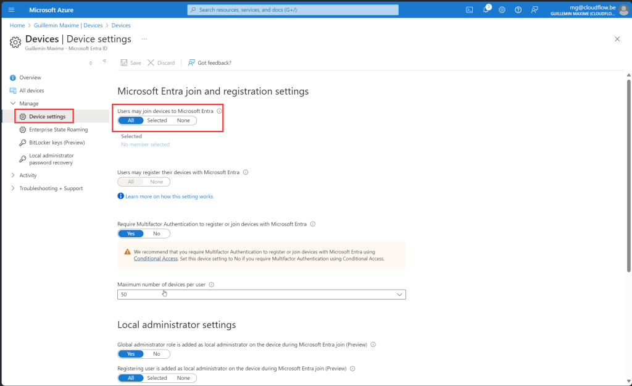This screenshot has height=386, width=632.
Task: Show info for Require Multifactor Authentication
Action: click(x=313, y=224)
